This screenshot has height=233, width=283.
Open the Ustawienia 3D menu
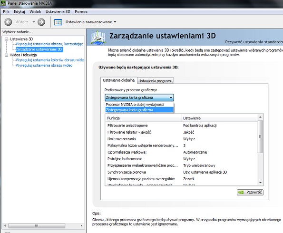point(58,11)
